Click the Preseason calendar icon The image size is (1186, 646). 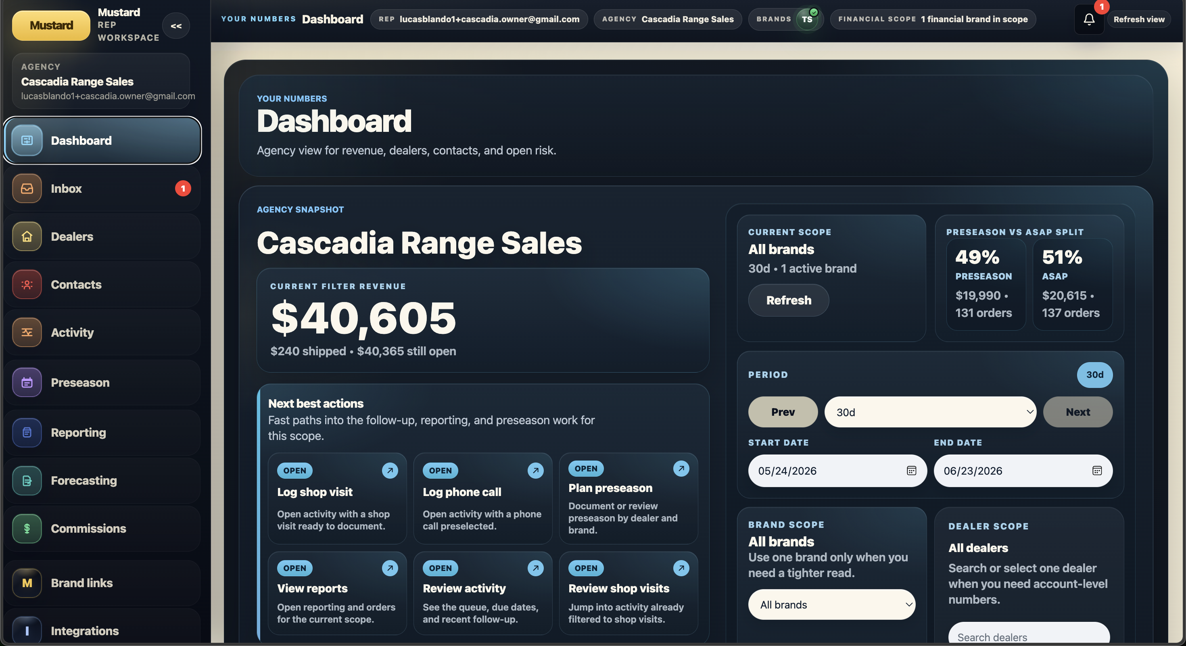27,382
